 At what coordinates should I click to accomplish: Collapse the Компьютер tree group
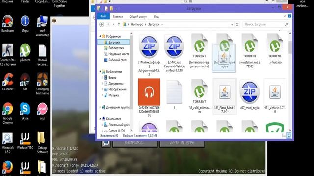(100, 119)
